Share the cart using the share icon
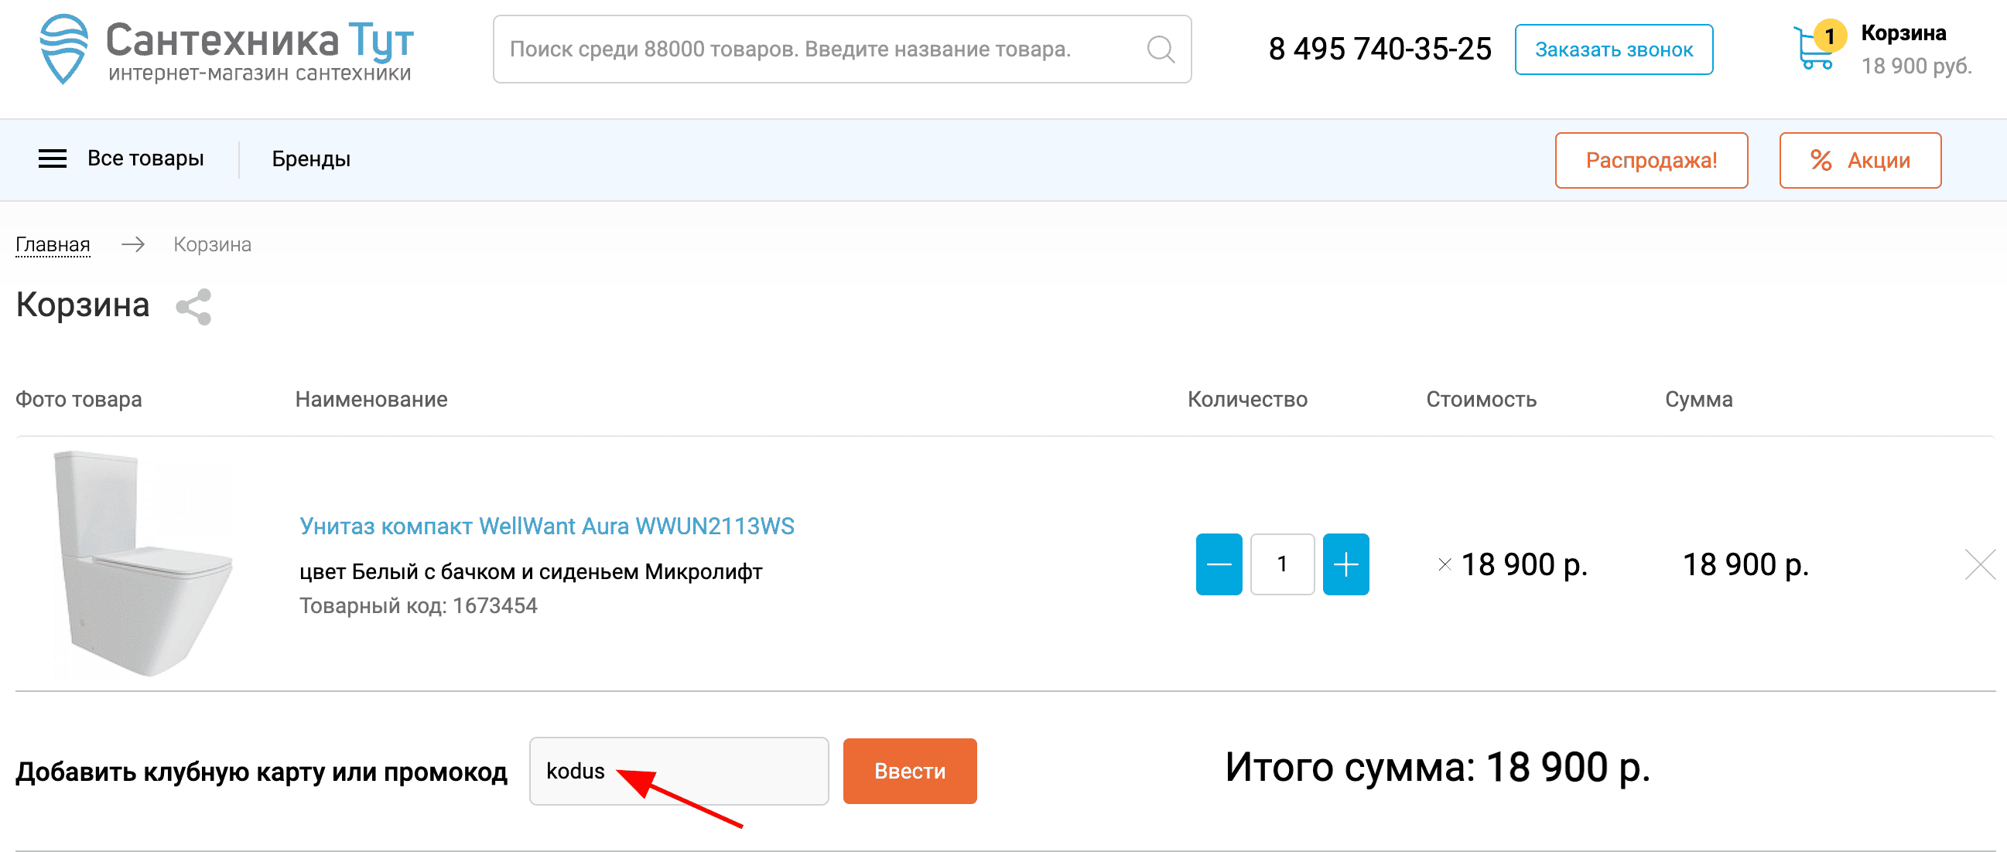Screen dimensions: 2007x852 coord(193,307)
